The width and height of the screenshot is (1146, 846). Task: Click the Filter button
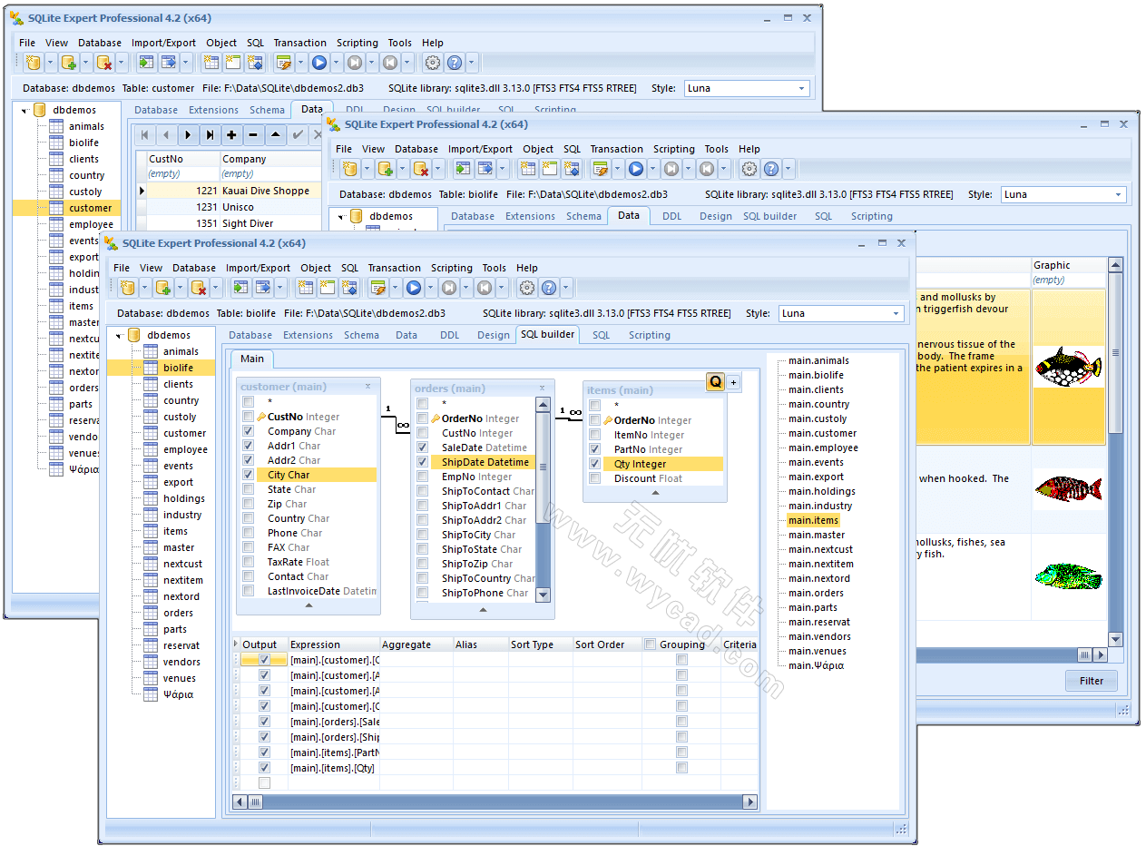[x=1091, y=681]
